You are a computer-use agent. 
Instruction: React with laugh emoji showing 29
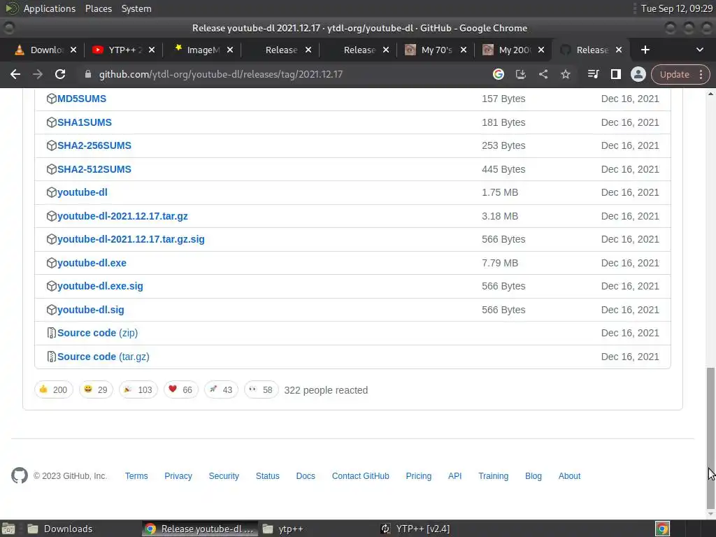pyautogui.click(x=96, y=389)
